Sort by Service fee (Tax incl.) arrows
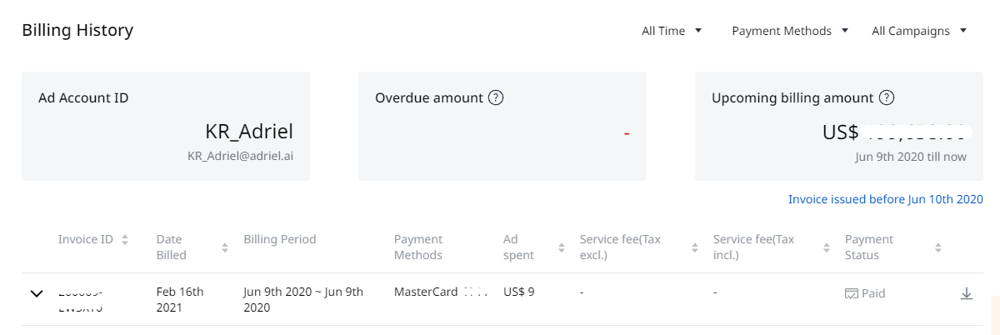The width and height of the screenshot is (1000, 335). click(827, 247)
